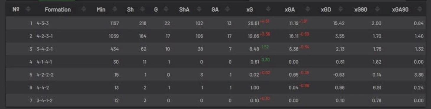Sort table by № column arrows

click(28, 9)
